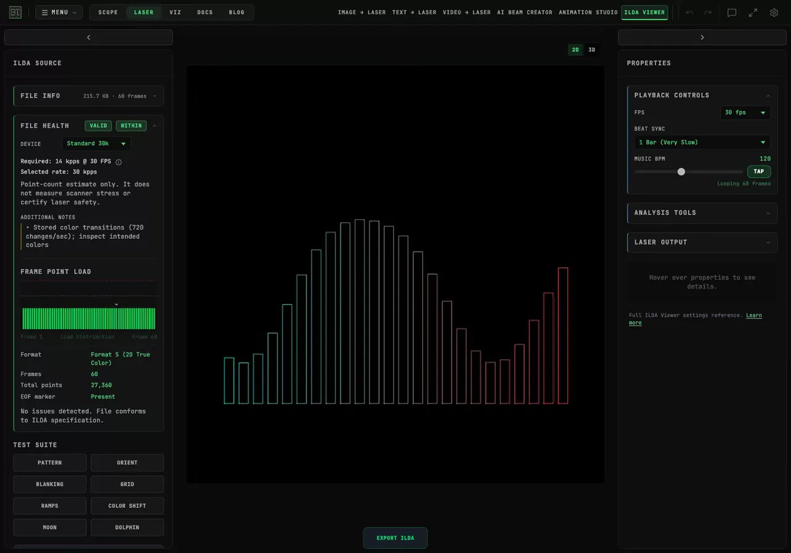Open Video to Laser tool
Screen dimensions: 791x553
pos(467,12)
